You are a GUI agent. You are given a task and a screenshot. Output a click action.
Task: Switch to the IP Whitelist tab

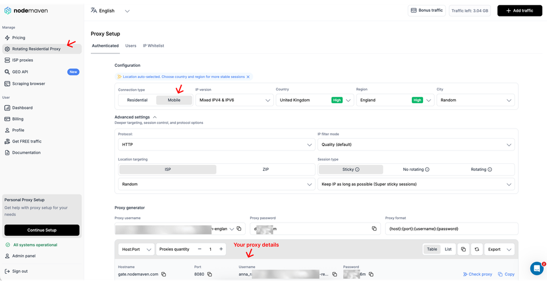point(153,46)
